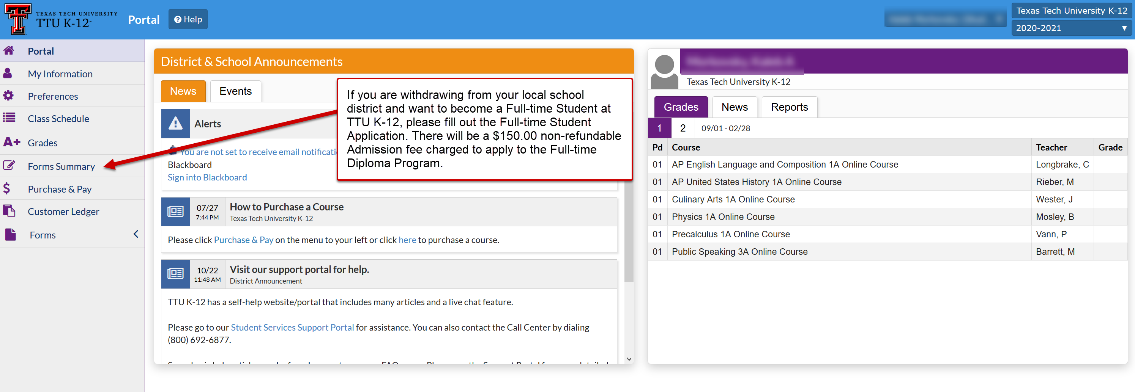Click the Customer Ledger document icon
The height and width of the screenshot is (392, 1135).
coord(9,211)
